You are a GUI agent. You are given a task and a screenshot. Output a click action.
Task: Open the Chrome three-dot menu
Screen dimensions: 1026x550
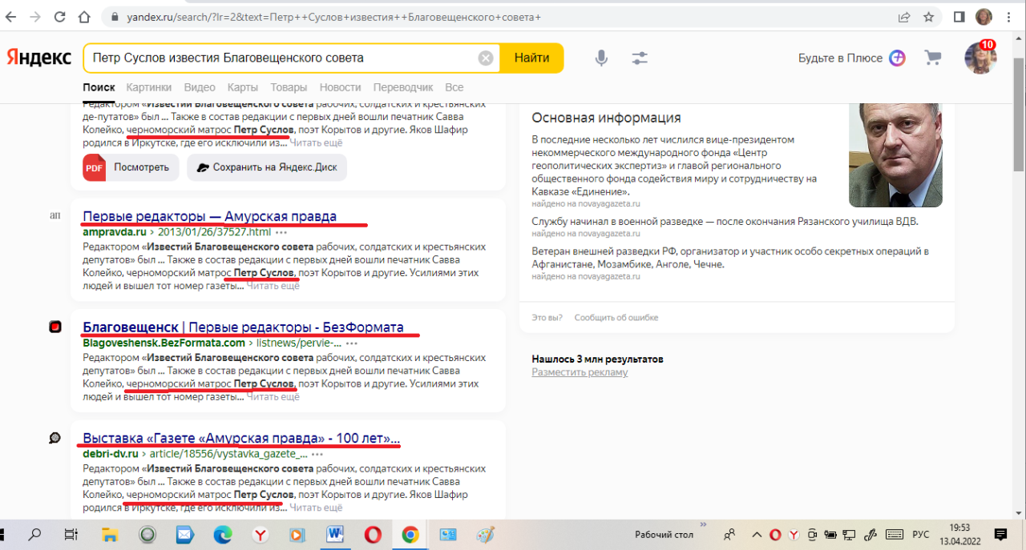pos(1009,16)
